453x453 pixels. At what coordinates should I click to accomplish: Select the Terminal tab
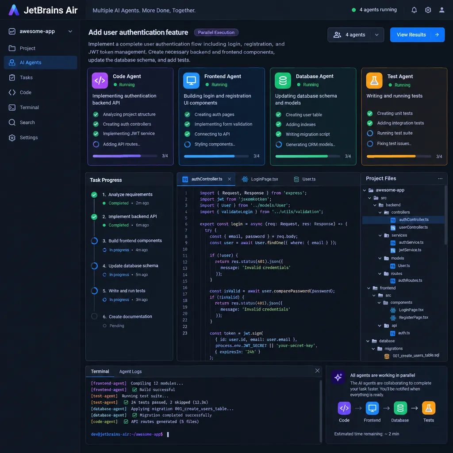[x=100, y=372]
